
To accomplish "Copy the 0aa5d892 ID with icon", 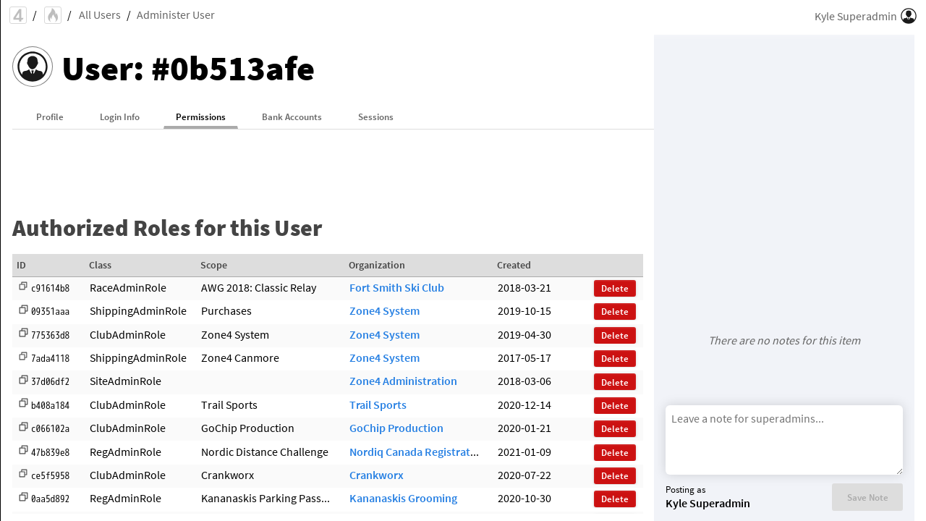I will click(23, 498).
